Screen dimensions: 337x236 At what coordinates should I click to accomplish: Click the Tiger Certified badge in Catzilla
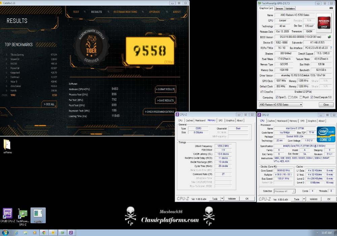tap(92, 46)
